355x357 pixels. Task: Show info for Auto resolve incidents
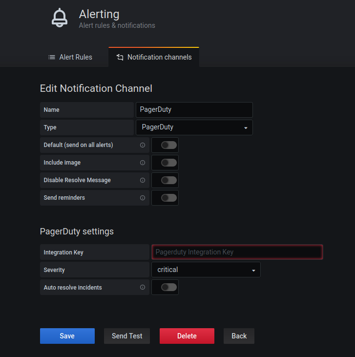(x=143, y=287)
